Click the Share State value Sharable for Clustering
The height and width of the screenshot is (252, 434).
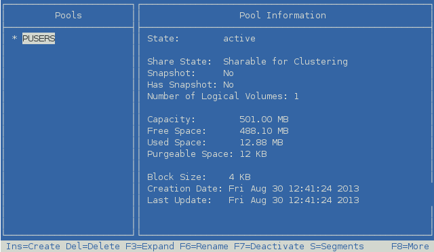tap(285, 61)
